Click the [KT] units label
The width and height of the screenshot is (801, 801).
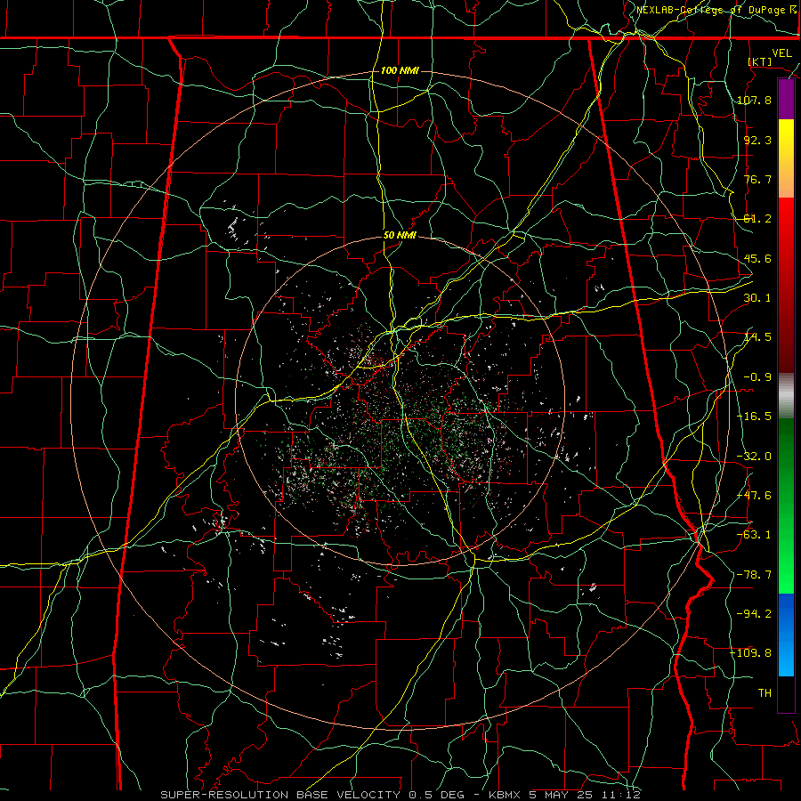[760, 61]
